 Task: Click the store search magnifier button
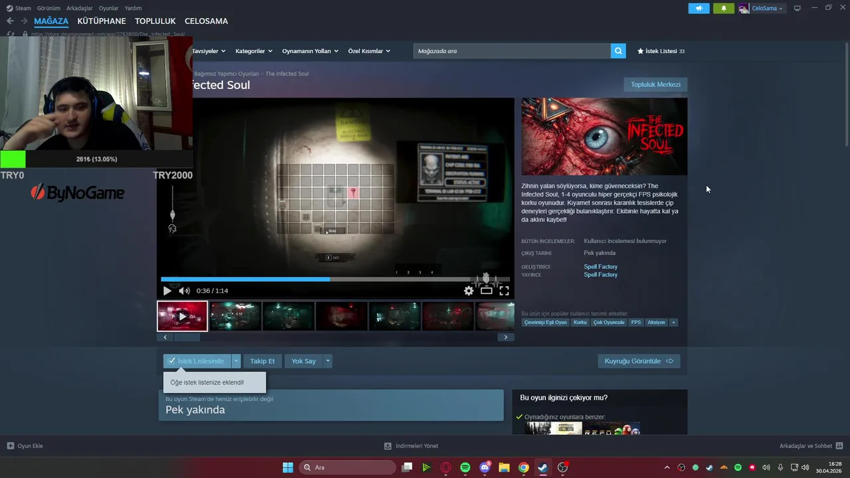coord(618,51)
